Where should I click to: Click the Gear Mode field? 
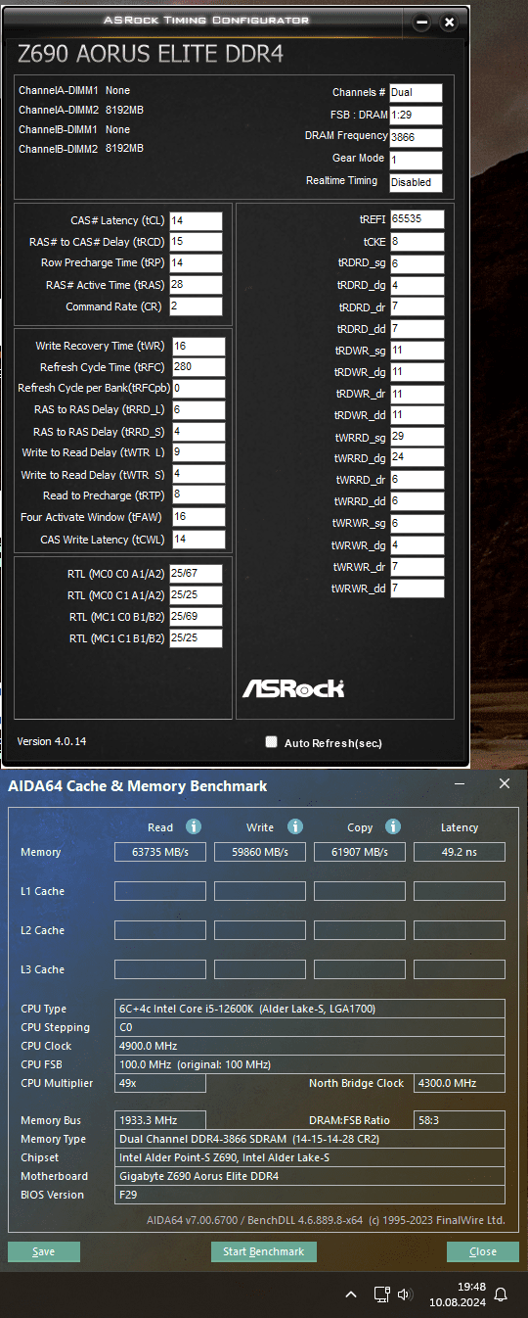(x=416, y=160)
